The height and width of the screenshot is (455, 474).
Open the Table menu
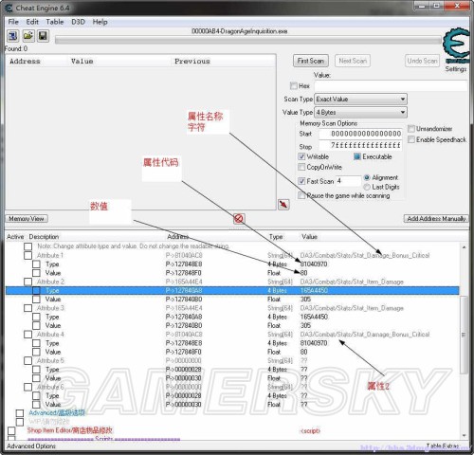pos(55,22)
